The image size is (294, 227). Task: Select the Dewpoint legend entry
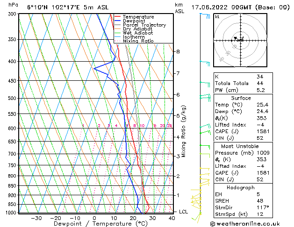point(134,21)
